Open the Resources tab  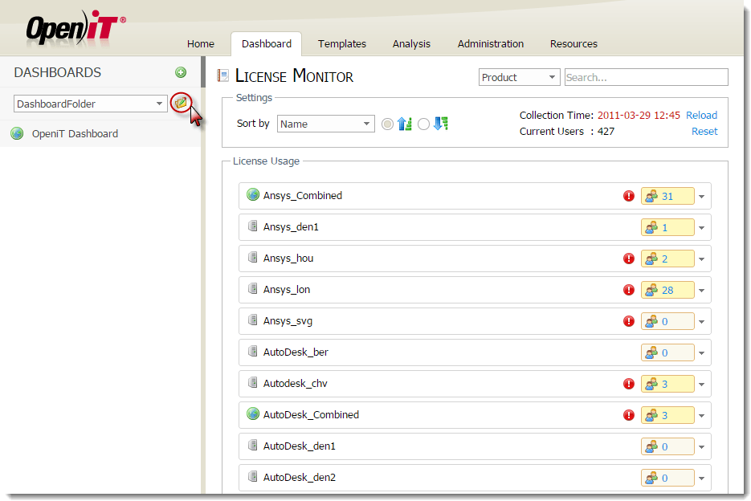point(573,43)
